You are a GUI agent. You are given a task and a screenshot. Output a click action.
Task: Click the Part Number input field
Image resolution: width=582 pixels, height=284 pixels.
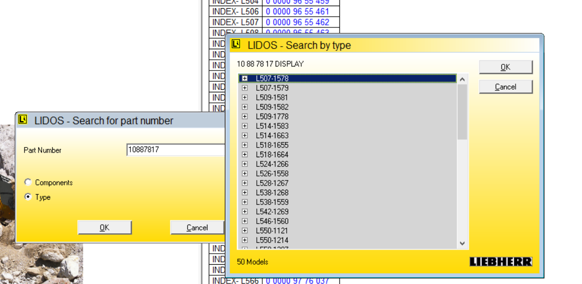click(x=175, y=150)
